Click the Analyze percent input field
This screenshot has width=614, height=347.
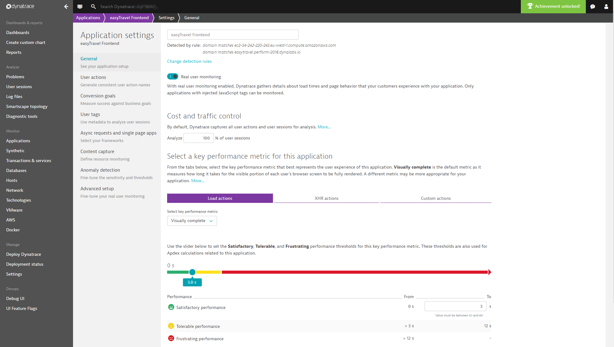point(198,138)
